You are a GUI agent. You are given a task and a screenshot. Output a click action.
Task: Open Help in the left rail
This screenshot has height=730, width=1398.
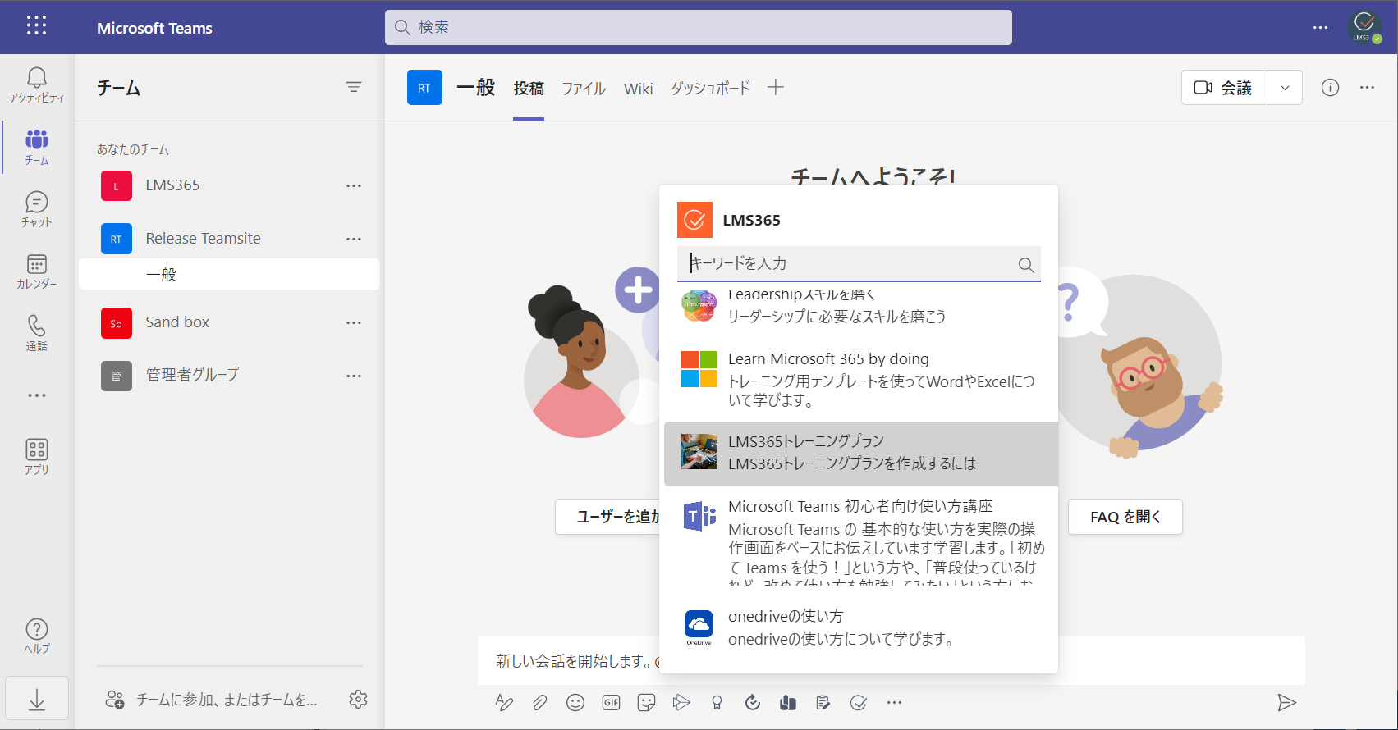(x=36, y=636)
